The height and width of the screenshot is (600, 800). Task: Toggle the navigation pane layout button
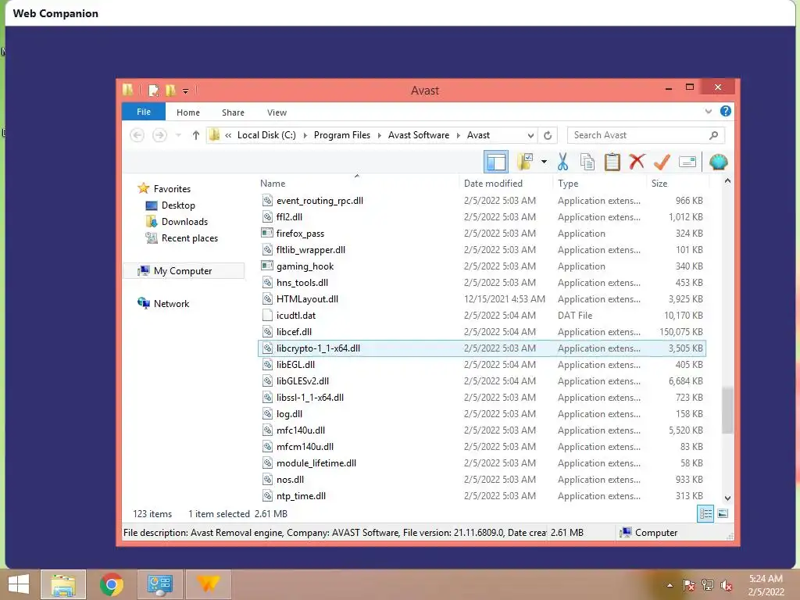coord(495,162)
